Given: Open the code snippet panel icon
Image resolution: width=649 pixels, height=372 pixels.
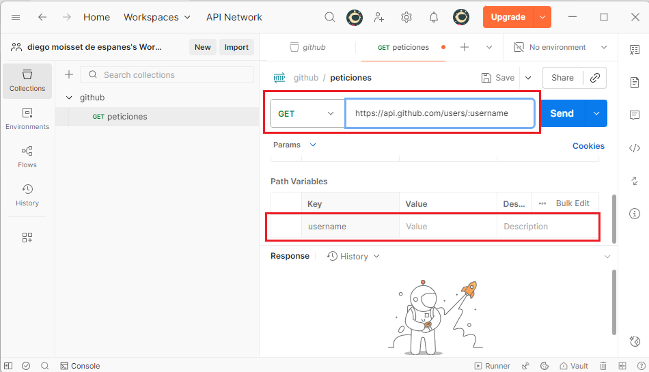Looking at the screenshot, I should click(x=634, y=148).
